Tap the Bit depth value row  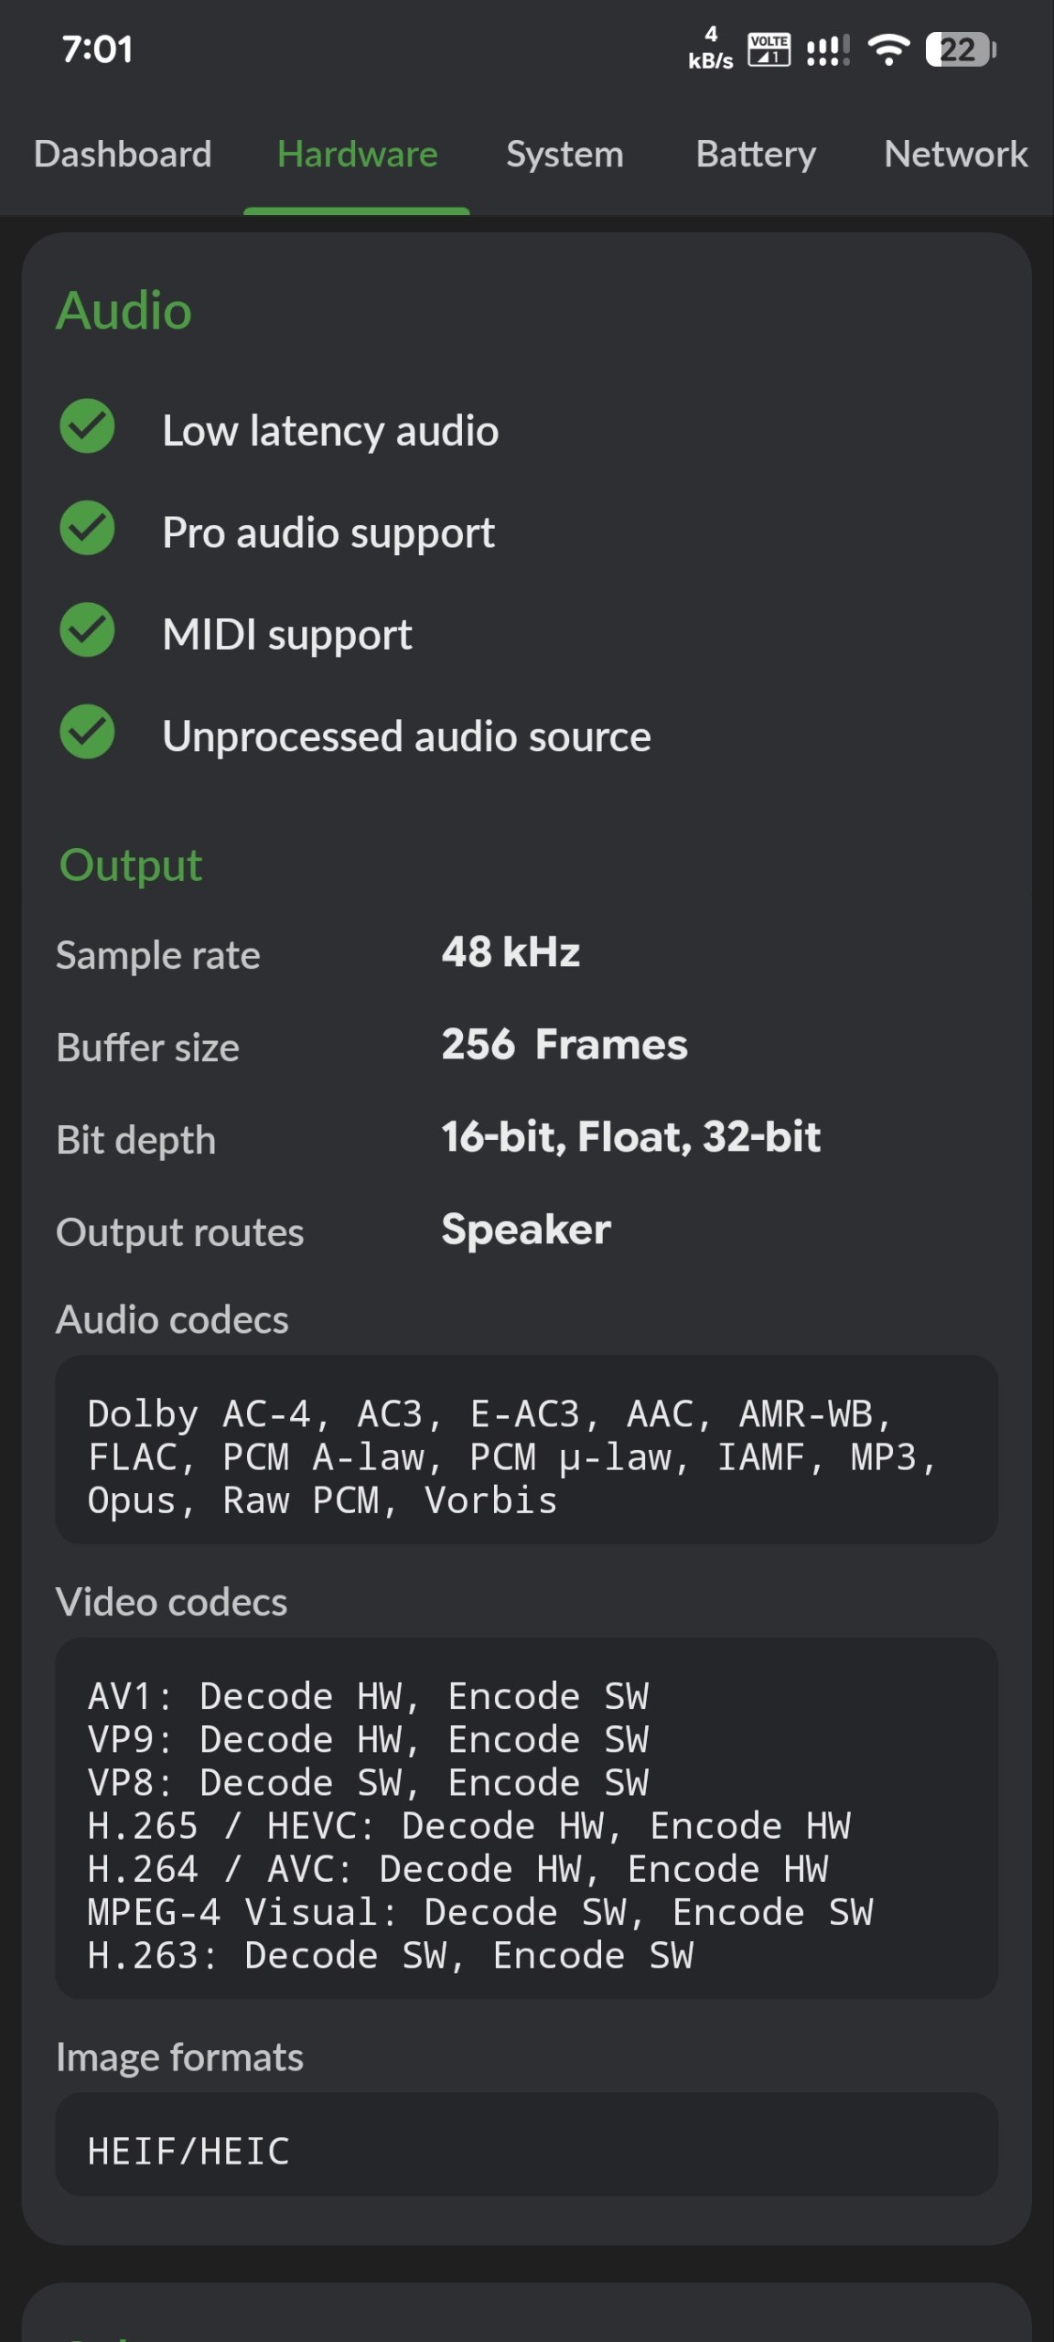(x=527, y=1138)
